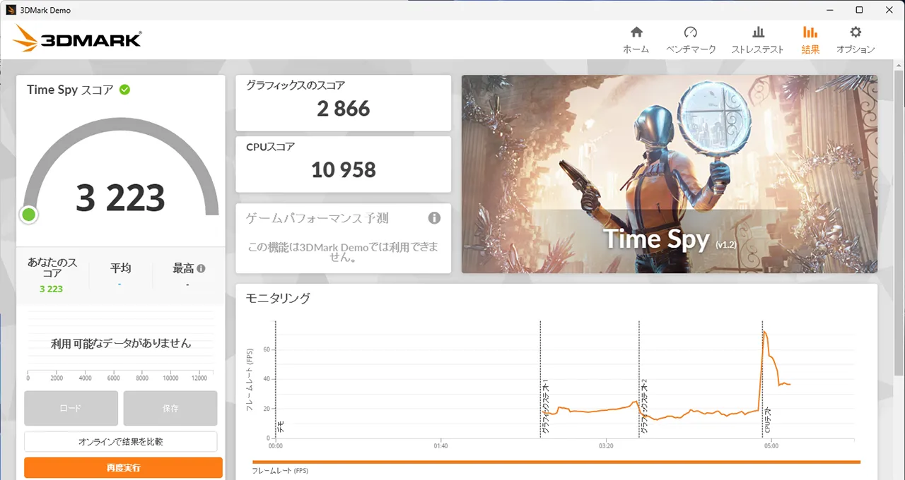Click the デモ marker on chart
The height and width of the screenshot is (480, 905).
pos(280,426)
